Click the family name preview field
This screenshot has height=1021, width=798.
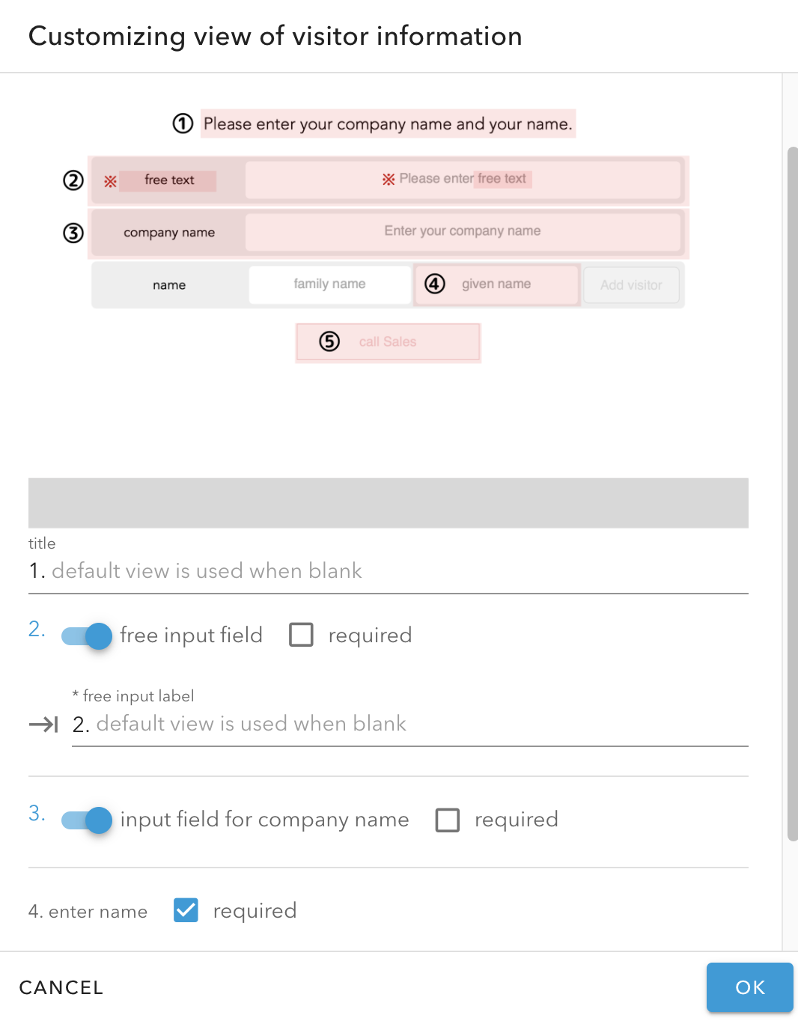pyautogui.click(x=329, y=284)
